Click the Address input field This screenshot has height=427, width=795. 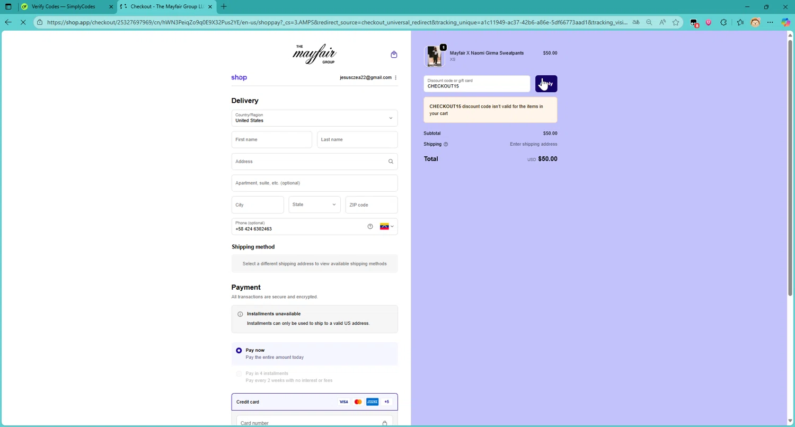(x=314, y=162)
